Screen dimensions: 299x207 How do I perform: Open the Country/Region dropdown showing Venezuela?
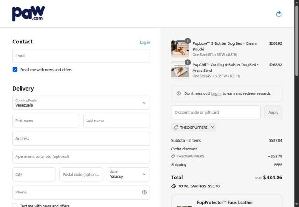click(x=81, y=103)
